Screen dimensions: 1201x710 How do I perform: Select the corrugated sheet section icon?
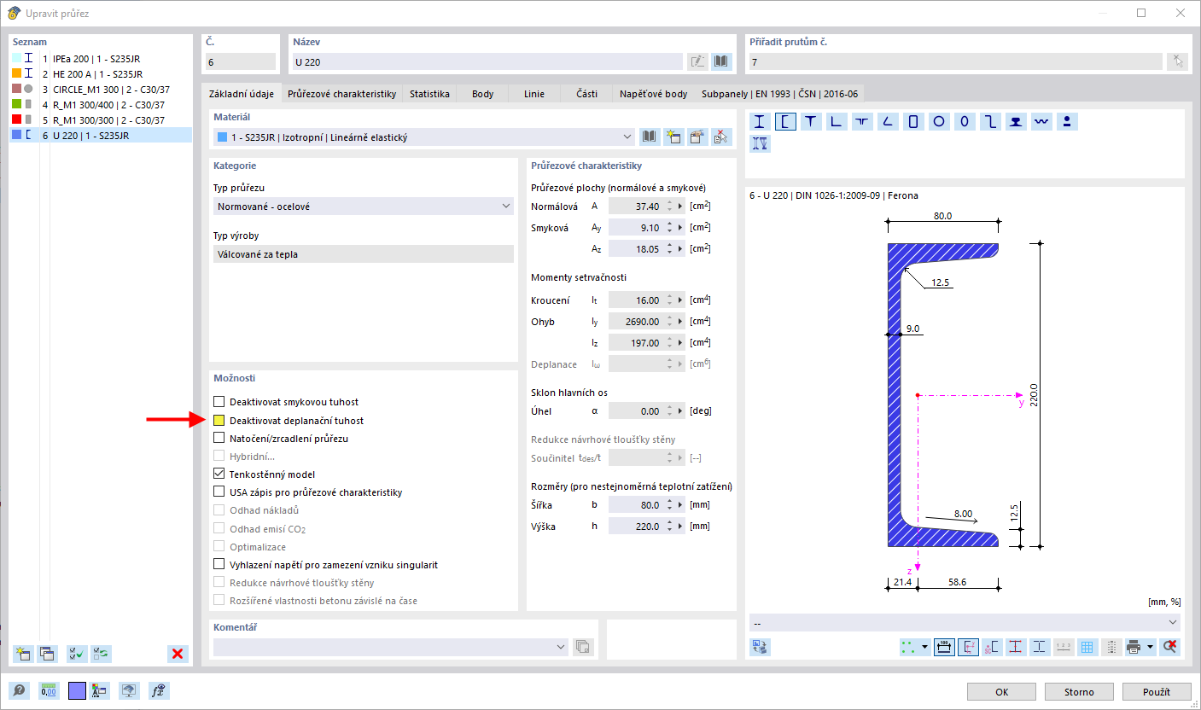(x=1041, y=122)
